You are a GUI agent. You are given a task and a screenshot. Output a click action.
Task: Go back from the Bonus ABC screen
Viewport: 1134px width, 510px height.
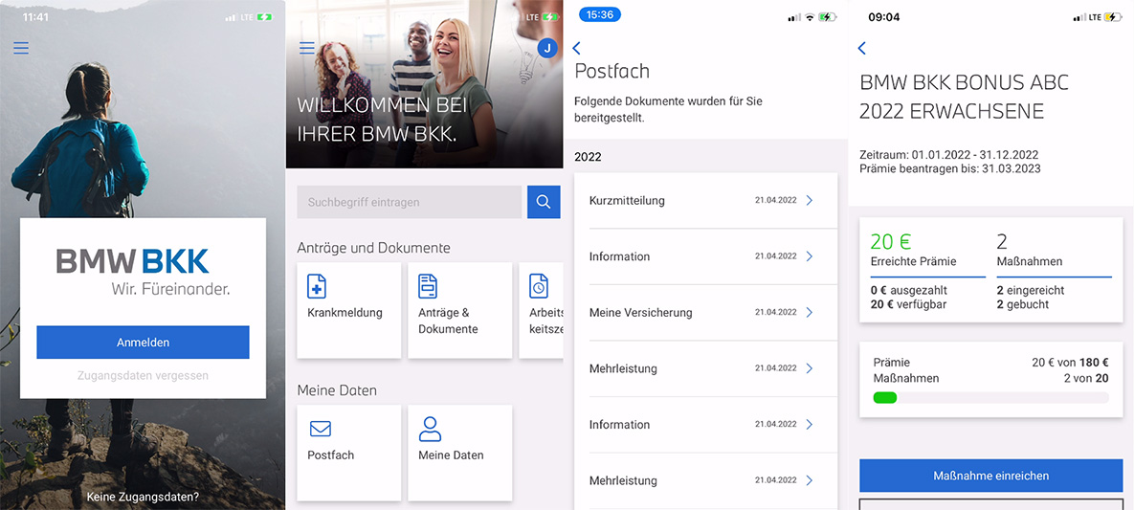(x=861, y=49)
